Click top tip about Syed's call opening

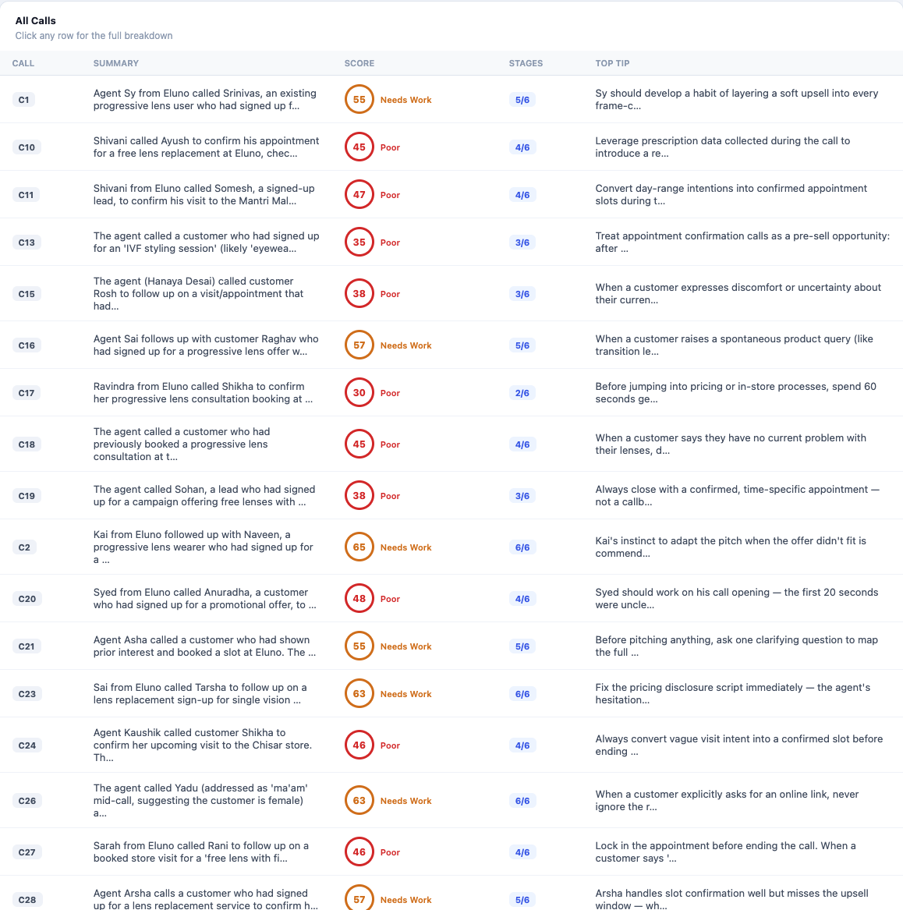tap(736, 598)
